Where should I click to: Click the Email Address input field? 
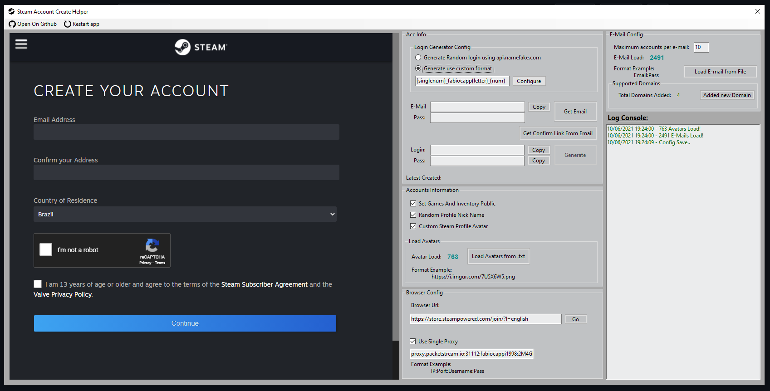coord(186,132)
